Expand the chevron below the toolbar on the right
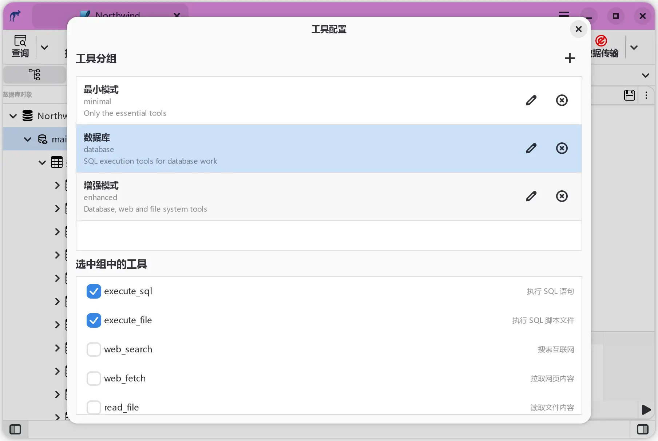658x441 pixels. coord(646,76)
